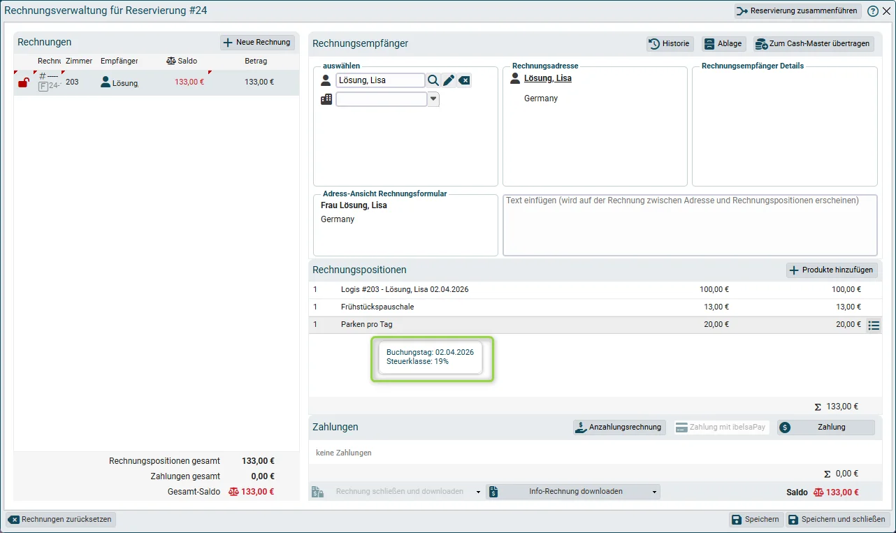Sort by the Saldo scale column header

tap(182, 61)
